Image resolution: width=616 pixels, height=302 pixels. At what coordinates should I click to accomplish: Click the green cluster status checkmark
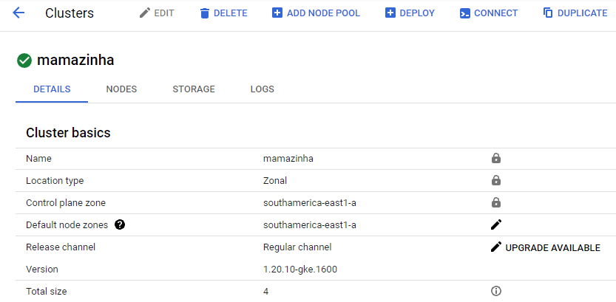pyautogui.click(x=24, y=61)
